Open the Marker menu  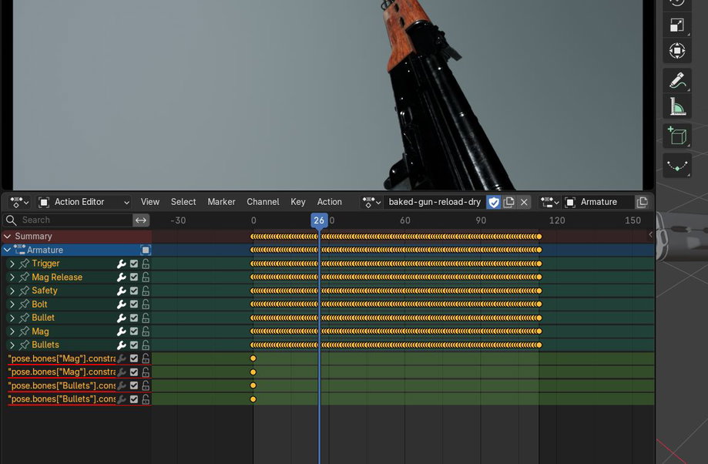pos(221,202)
